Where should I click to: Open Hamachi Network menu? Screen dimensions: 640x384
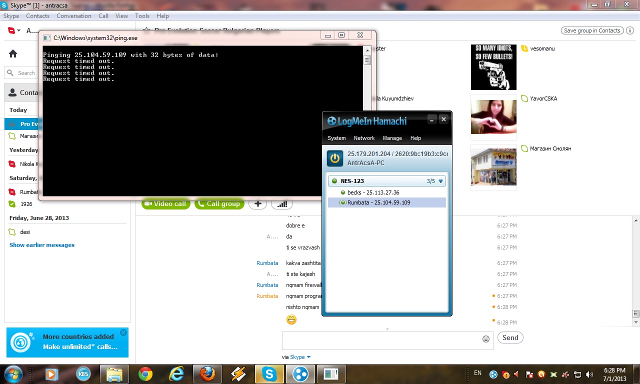(x=364, y=138)
